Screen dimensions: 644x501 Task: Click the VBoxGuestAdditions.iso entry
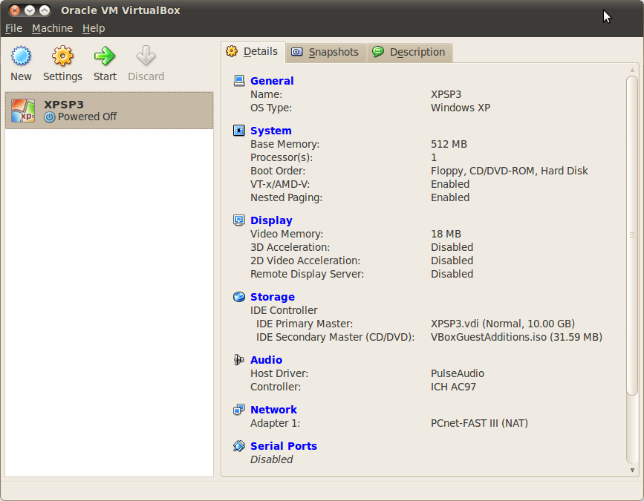(517, 337)
